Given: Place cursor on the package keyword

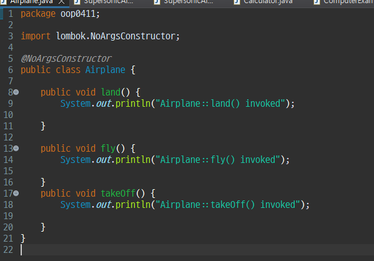Looking at the screenshot, I should pyautogui.click(x=38, y=14).
